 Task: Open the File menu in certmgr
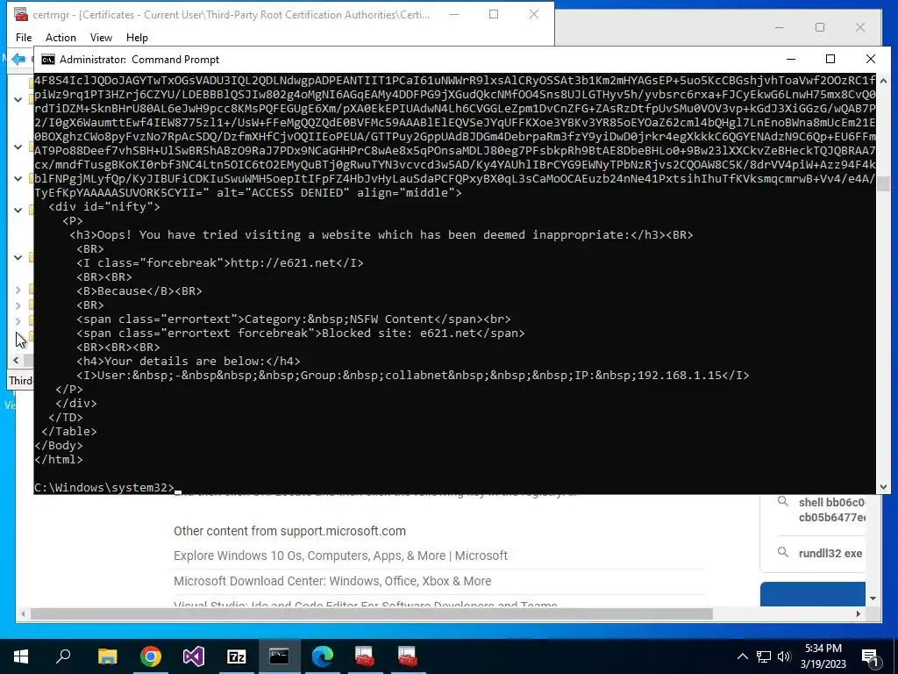[24, 37]
